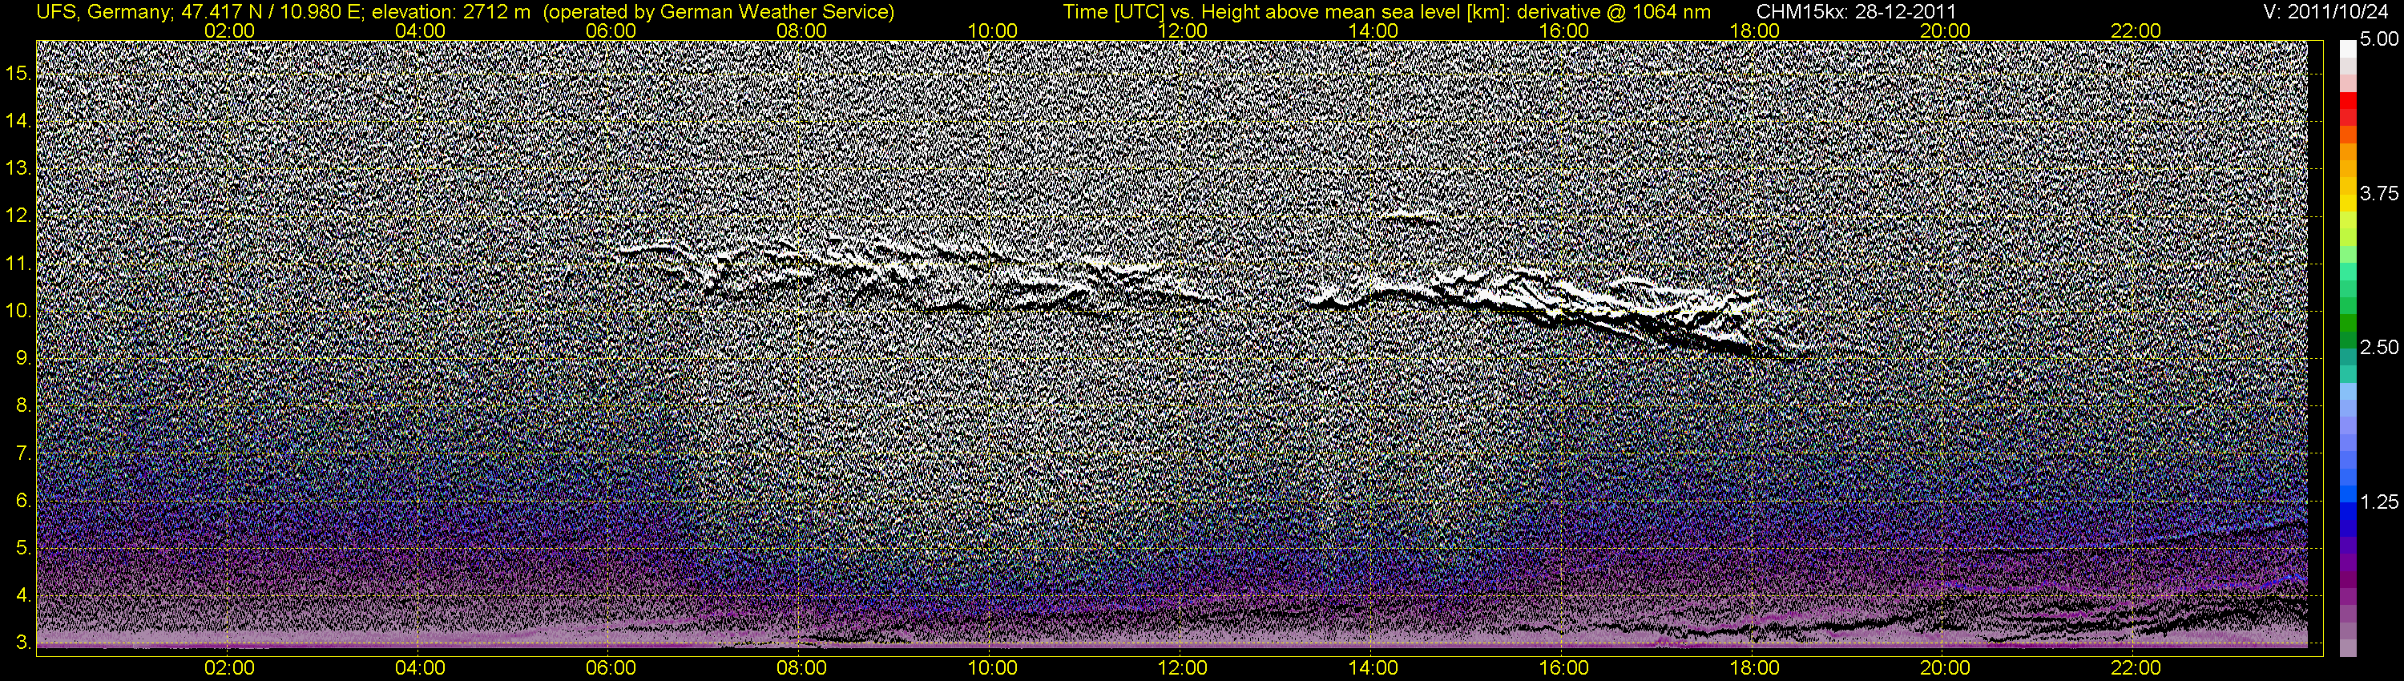Click the 7. km height axis label

[x=23, y=453]
